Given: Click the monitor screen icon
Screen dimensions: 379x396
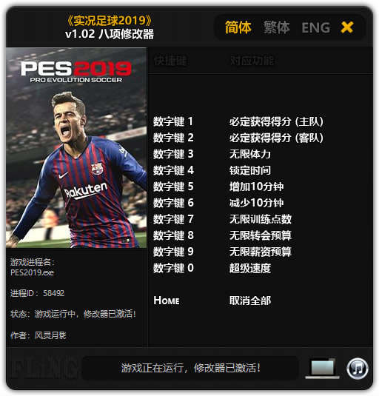Looking at the screenshot, I should 323,369.
